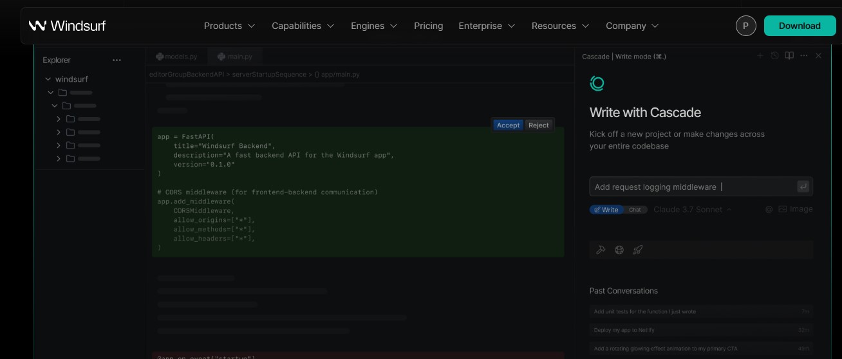The width and height of the screenshot is (842, 359).
Task: Accept the suggested code change
Action: (x=508, y=125)
